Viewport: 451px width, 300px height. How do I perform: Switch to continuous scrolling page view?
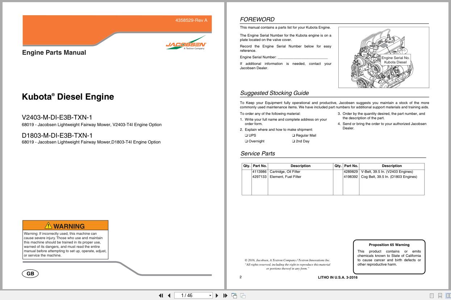(440, 296)
